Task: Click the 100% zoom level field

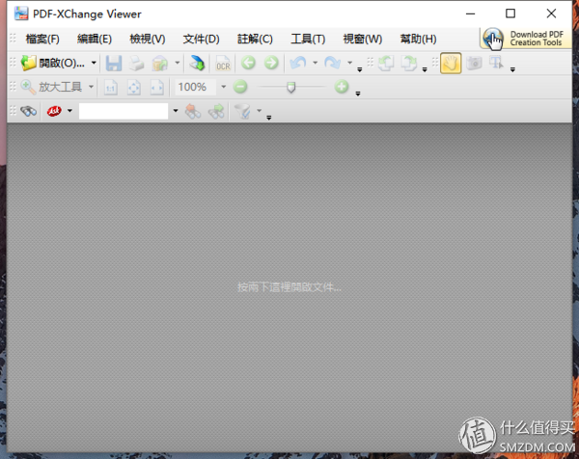Action: coord(196,87)
